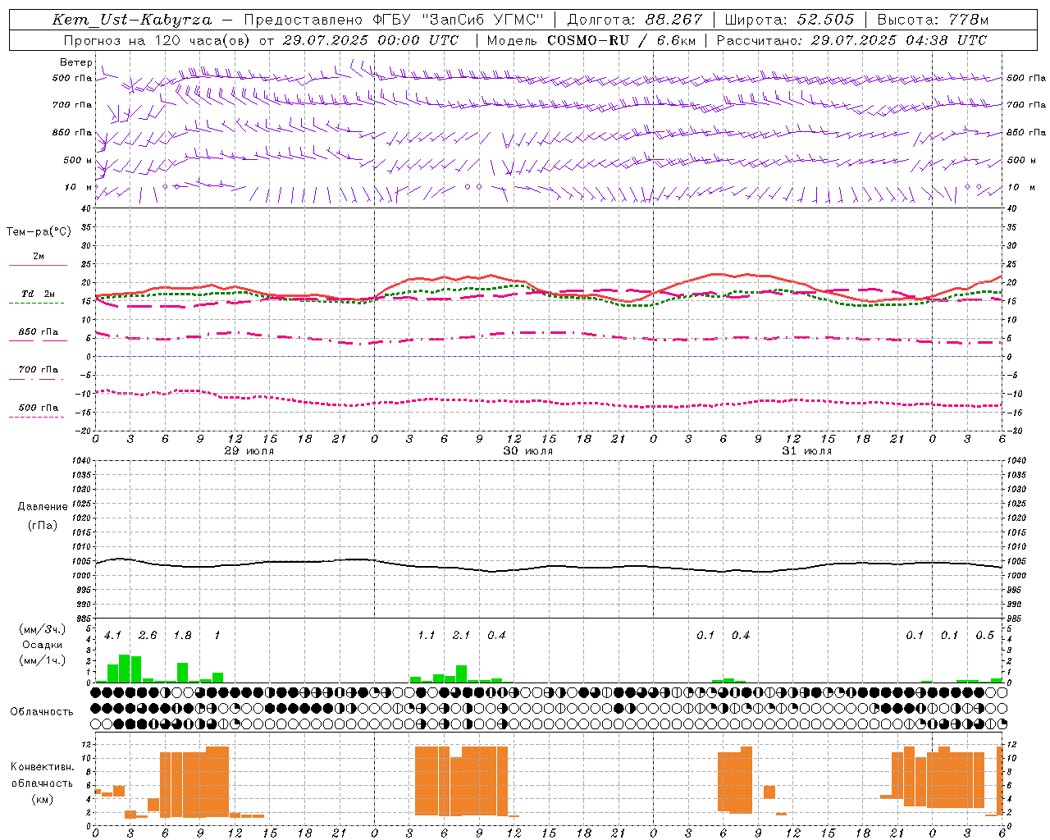Click the 0.5 precipitation total value

[984, 635]
